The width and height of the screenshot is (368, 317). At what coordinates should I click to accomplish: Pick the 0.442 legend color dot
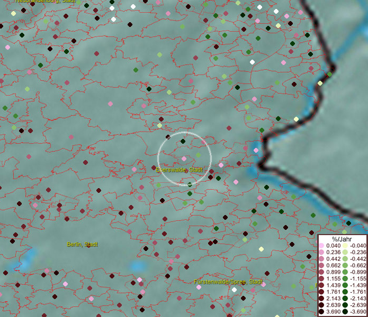coord(321,259)
